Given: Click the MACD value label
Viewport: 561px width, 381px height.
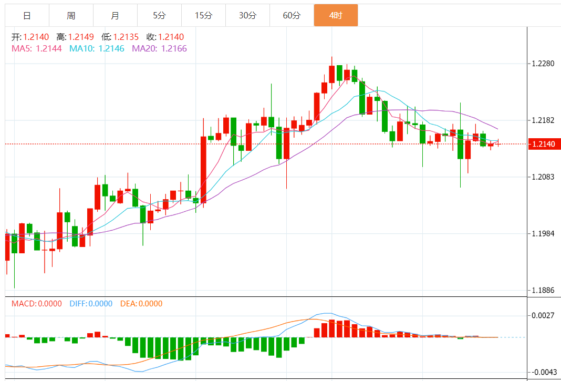Looking at the screenshot, I should tap(37, 304).
